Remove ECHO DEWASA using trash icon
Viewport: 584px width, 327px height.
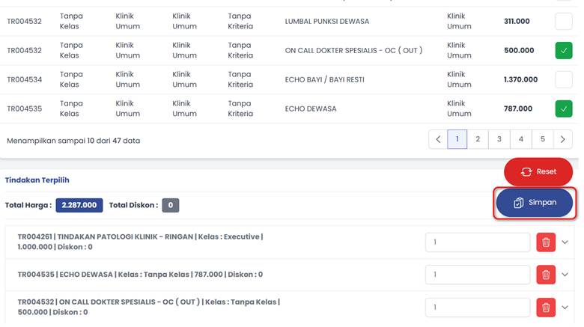pos(546,275)
